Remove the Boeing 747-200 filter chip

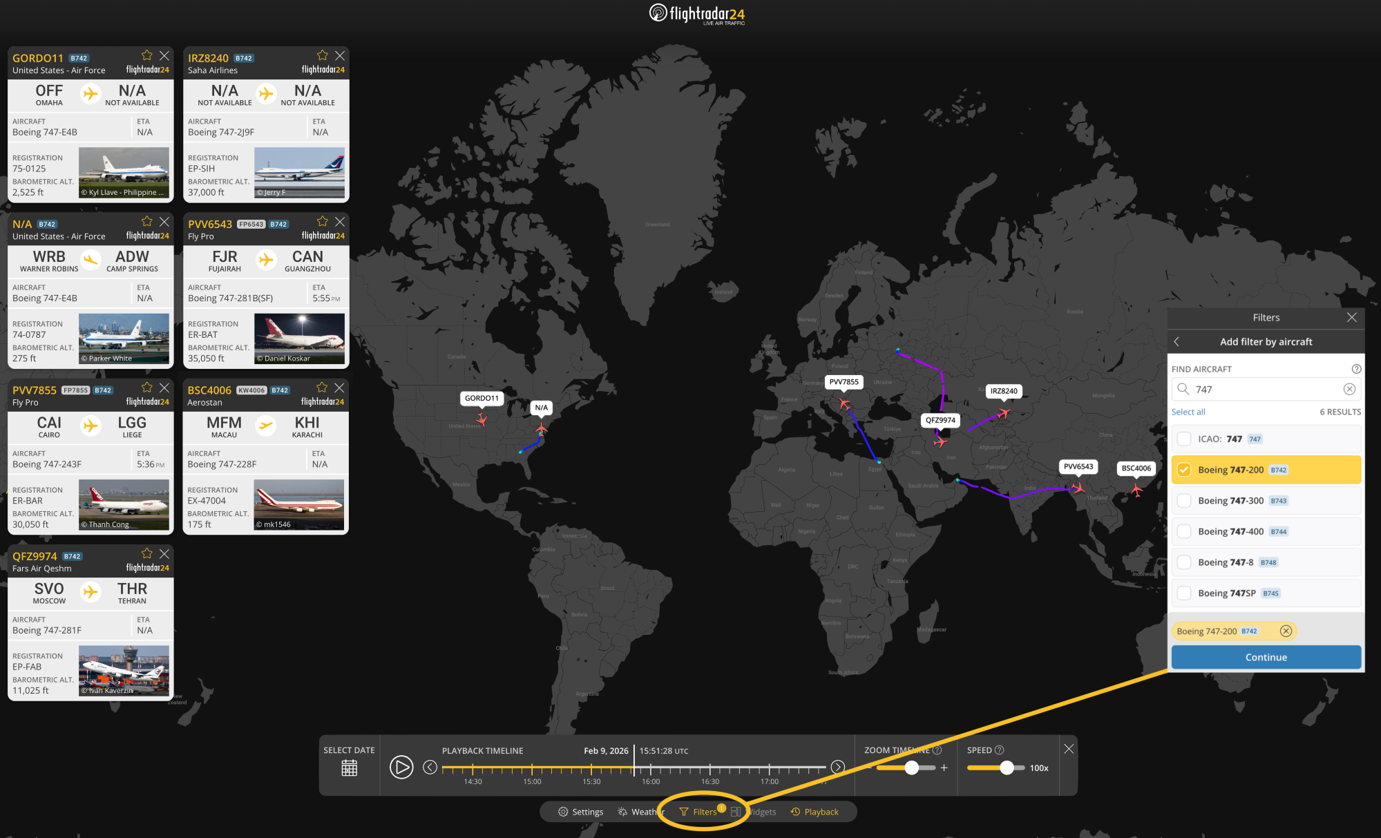(1286, 631)
